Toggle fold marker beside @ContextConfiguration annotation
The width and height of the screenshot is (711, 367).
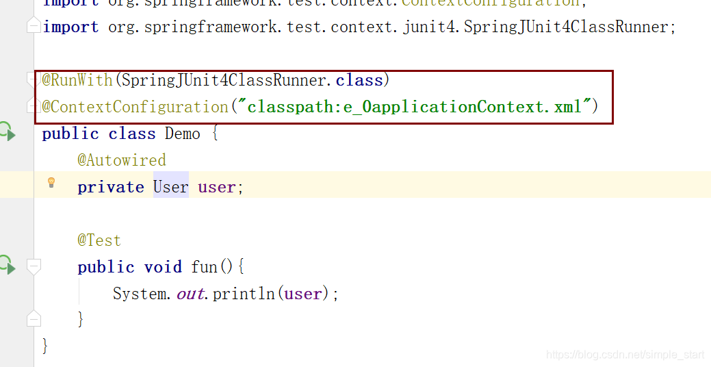click(x=34, y=106)
